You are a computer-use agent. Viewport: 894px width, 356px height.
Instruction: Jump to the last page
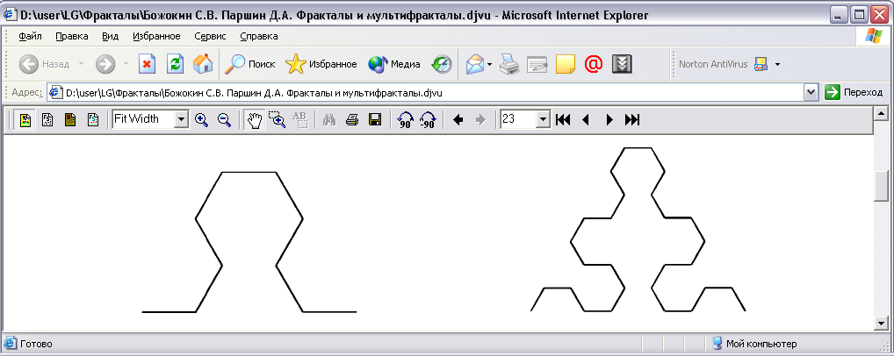tap(631, 119)
